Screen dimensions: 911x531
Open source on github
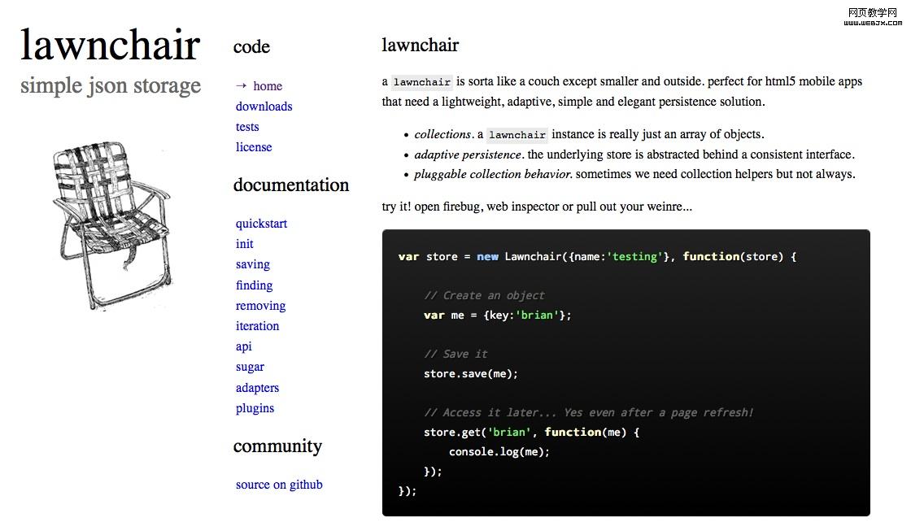coord(279,485)
